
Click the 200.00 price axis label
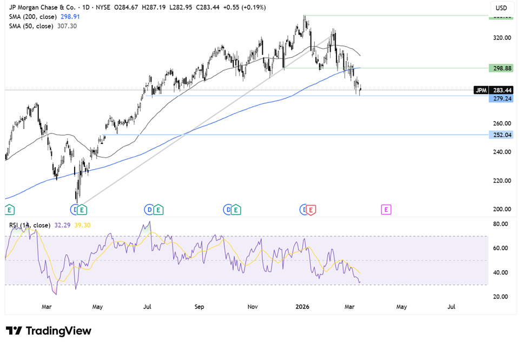[502, 209]
